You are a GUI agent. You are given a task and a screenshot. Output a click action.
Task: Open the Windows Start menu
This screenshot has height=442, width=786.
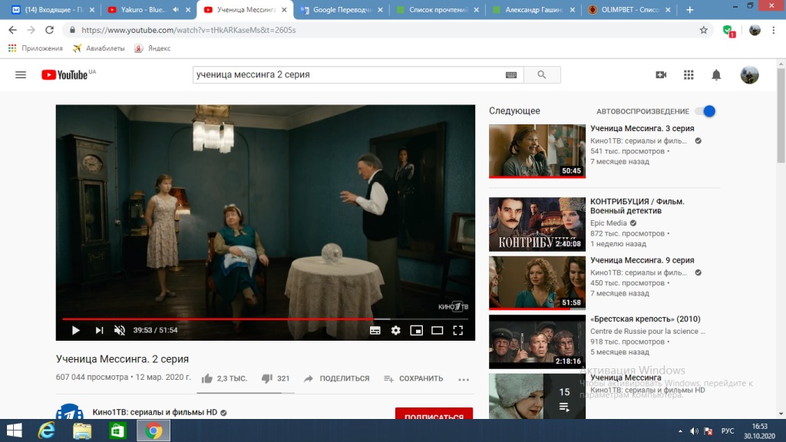(15, 430)
